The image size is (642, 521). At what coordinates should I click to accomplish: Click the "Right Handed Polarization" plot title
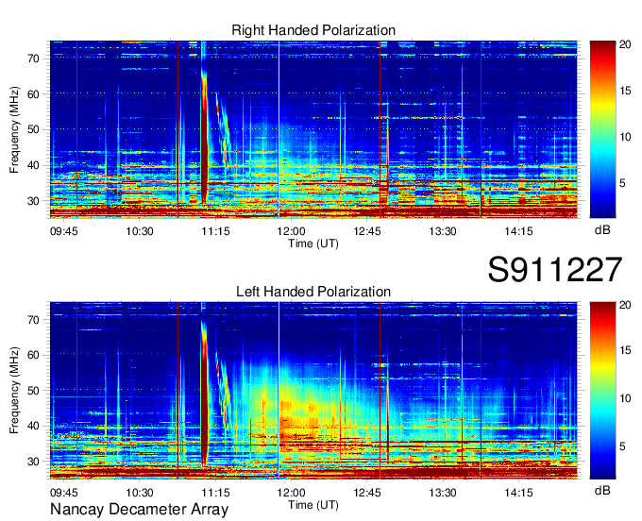(313, 30)
